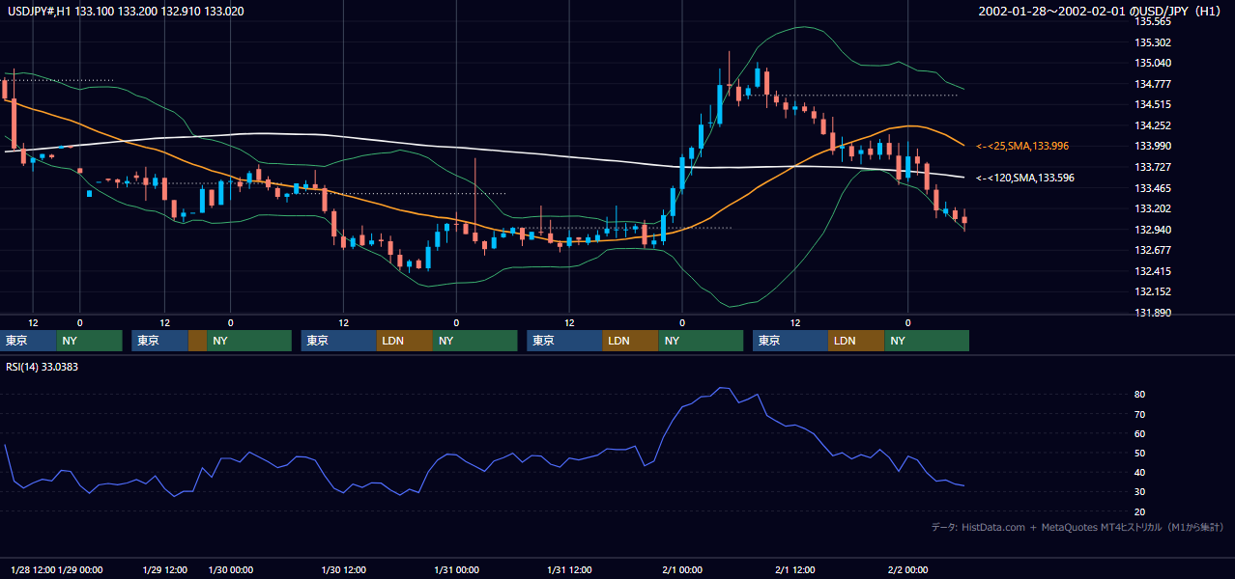Select the 2/2 00:00 time axis label
This screenshot has width=1235, height=579.
point(908,571)
